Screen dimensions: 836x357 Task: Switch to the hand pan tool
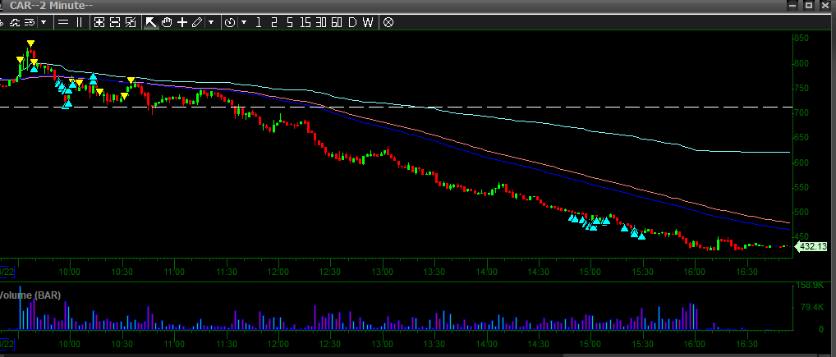click(x=167, y=22)
